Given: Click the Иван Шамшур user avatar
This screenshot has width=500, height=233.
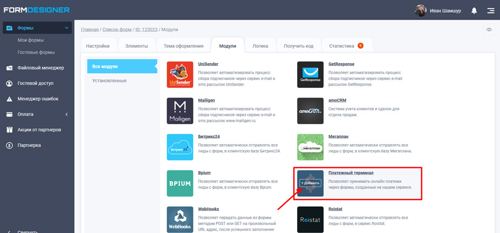Looking at the screenshot, I should [x=421, y=10].
